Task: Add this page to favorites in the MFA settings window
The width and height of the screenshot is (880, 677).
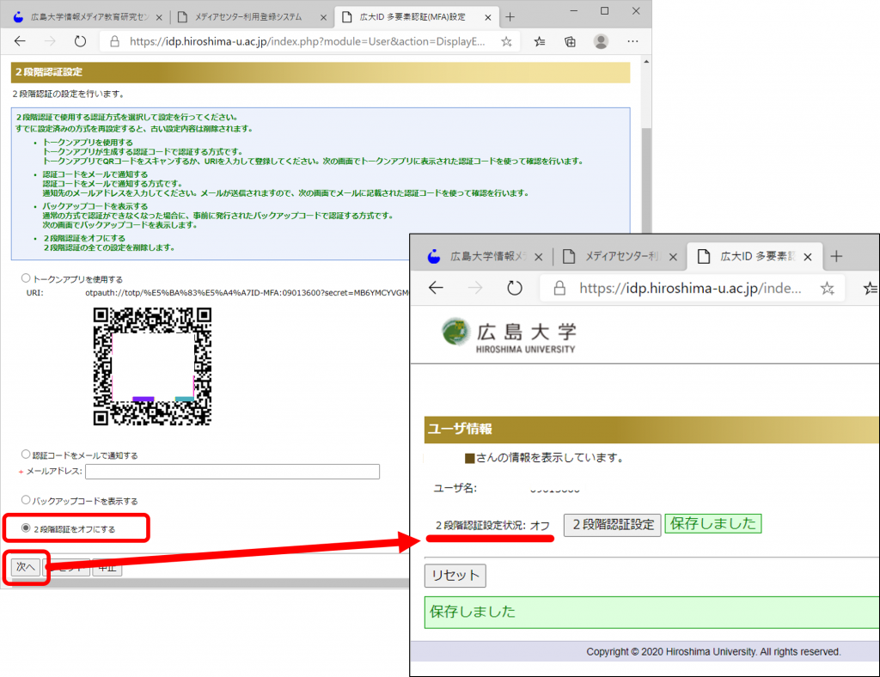Action: click(x=506, y=41)
